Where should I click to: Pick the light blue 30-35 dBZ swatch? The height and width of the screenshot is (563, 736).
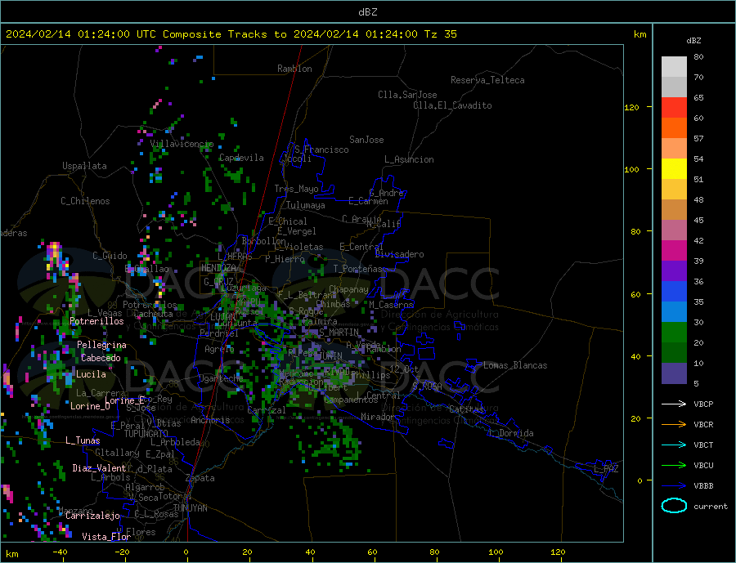click(x=674, y=312)
